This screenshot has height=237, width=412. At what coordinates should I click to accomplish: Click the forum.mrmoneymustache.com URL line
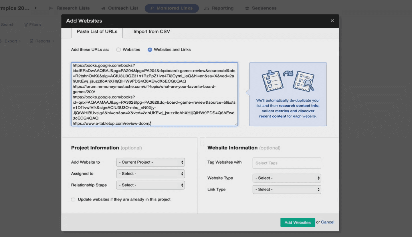(x=144, y=89)
